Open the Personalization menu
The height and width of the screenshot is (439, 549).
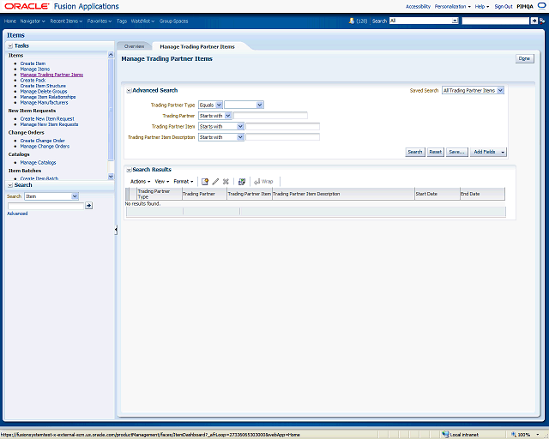coord(452,6)
